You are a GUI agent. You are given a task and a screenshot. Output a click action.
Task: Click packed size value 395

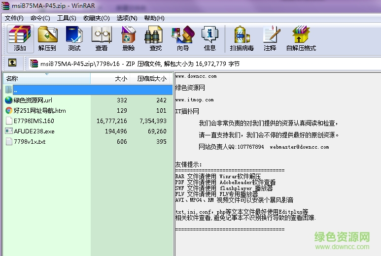coord(161,142)
